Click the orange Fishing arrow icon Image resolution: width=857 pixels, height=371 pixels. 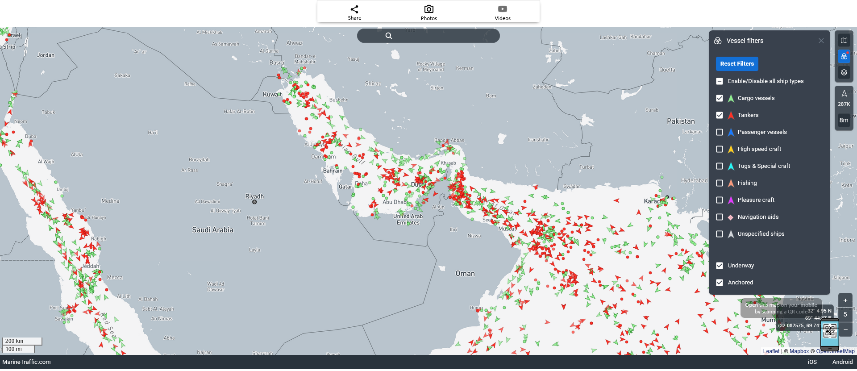click(731, 183)
